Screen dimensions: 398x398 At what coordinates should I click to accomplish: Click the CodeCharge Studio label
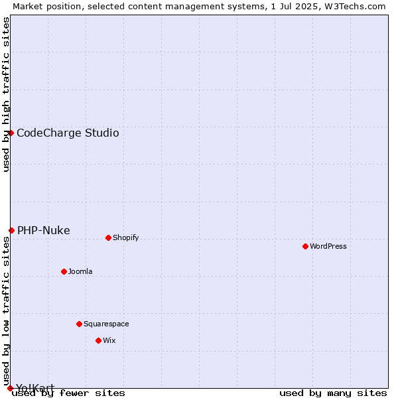click(x=68, y=133)
